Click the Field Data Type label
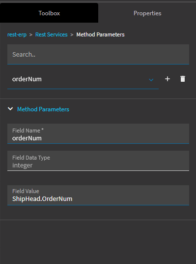The image size is (196, 264). coord(31,158)
